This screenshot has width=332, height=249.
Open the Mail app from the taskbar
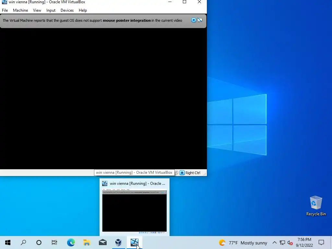[x=103, y=243]
